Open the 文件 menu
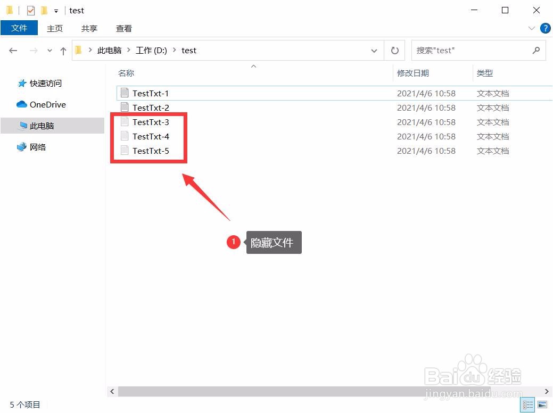 point(19,28)
